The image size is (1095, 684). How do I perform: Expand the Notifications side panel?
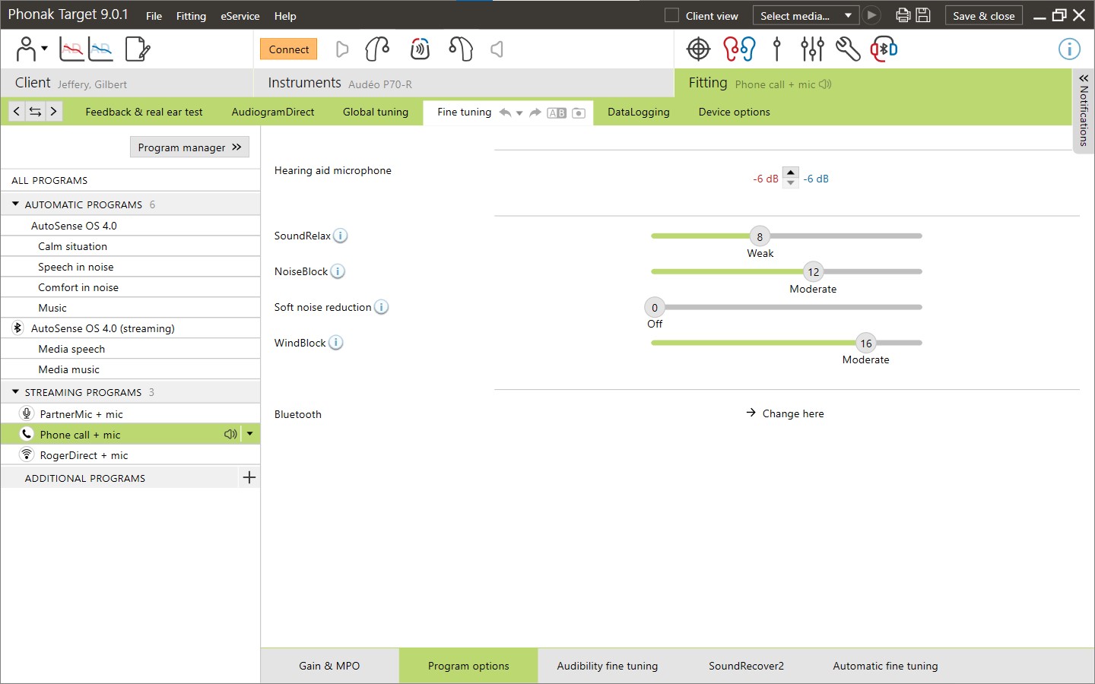tap(1084, 112)
